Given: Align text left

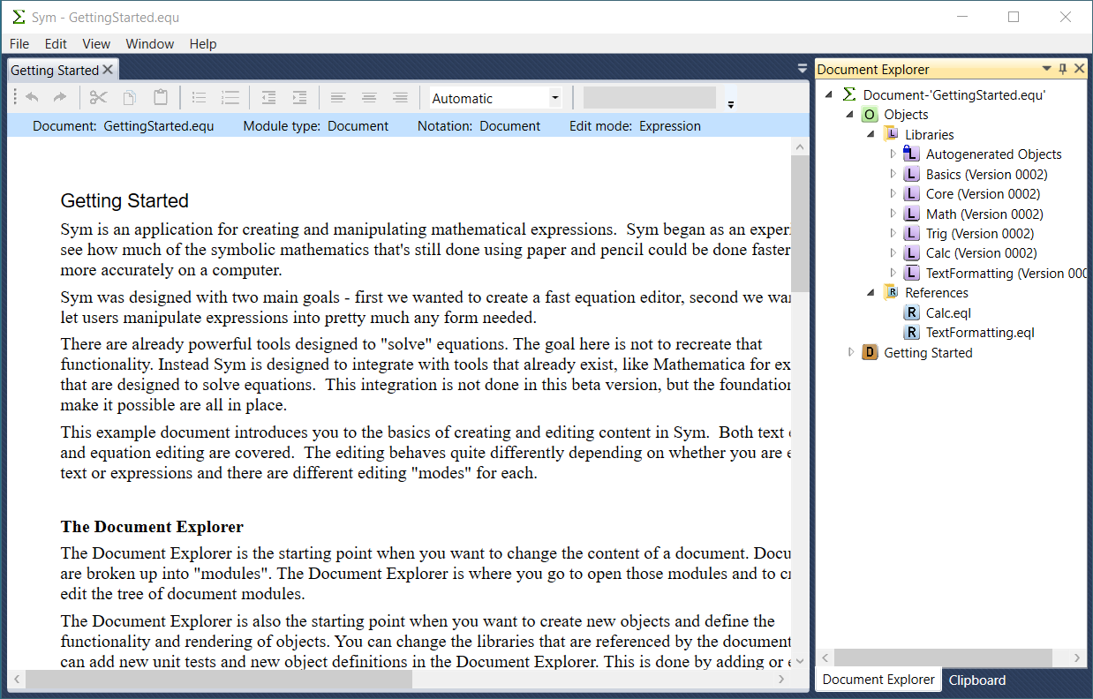Looking at the screenshot, I should tap(338, 98).
